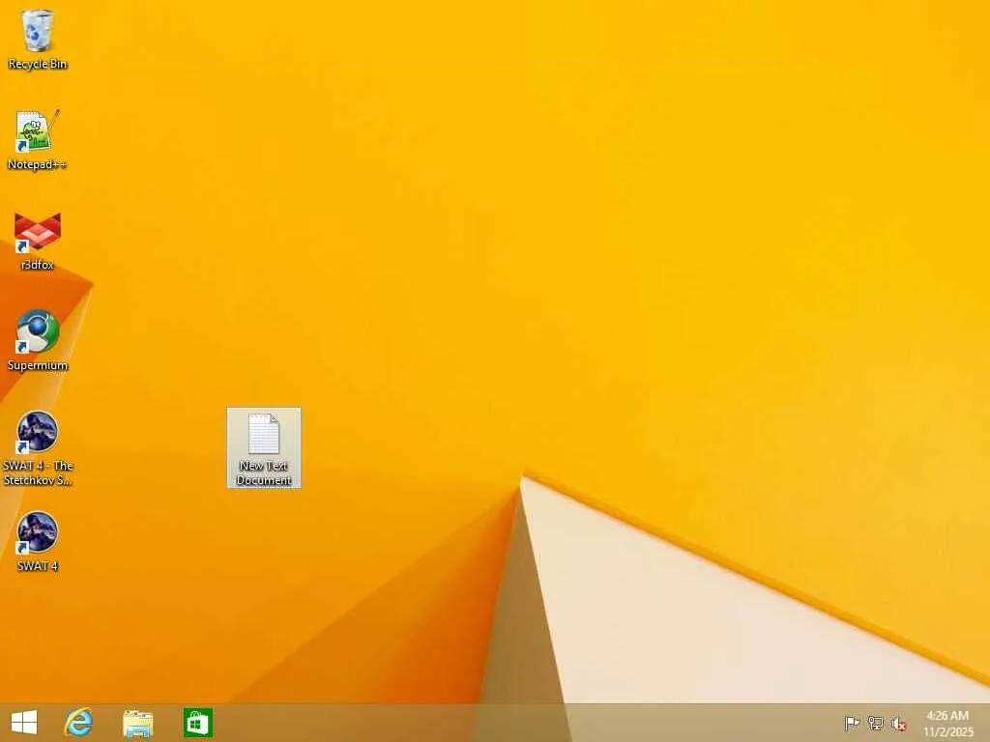
Task: Open File Explorer from the taskbar
Action: pyautogui.click(x=137, y=723)
